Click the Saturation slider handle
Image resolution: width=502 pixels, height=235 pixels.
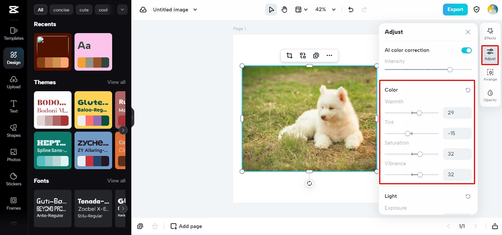(420, 154)
